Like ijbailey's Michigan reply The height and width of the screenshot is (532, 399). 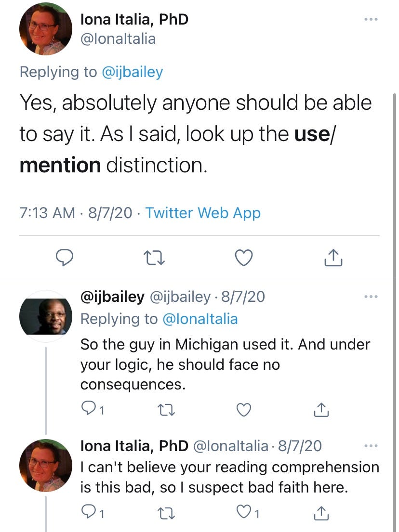(244, 410)
